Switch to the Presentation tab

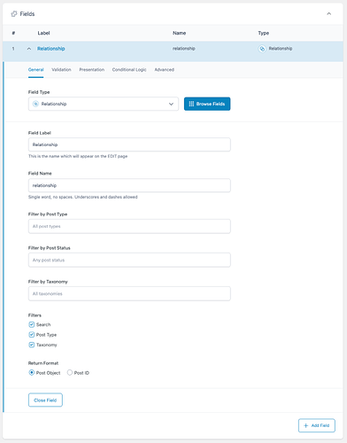click(x=92, y=70)
